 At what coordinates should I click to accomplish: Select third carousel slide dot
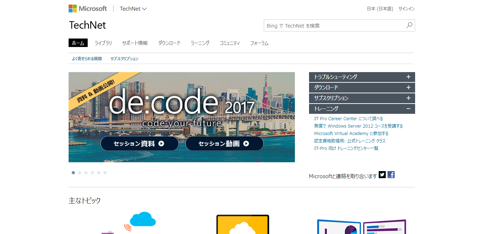86,172
